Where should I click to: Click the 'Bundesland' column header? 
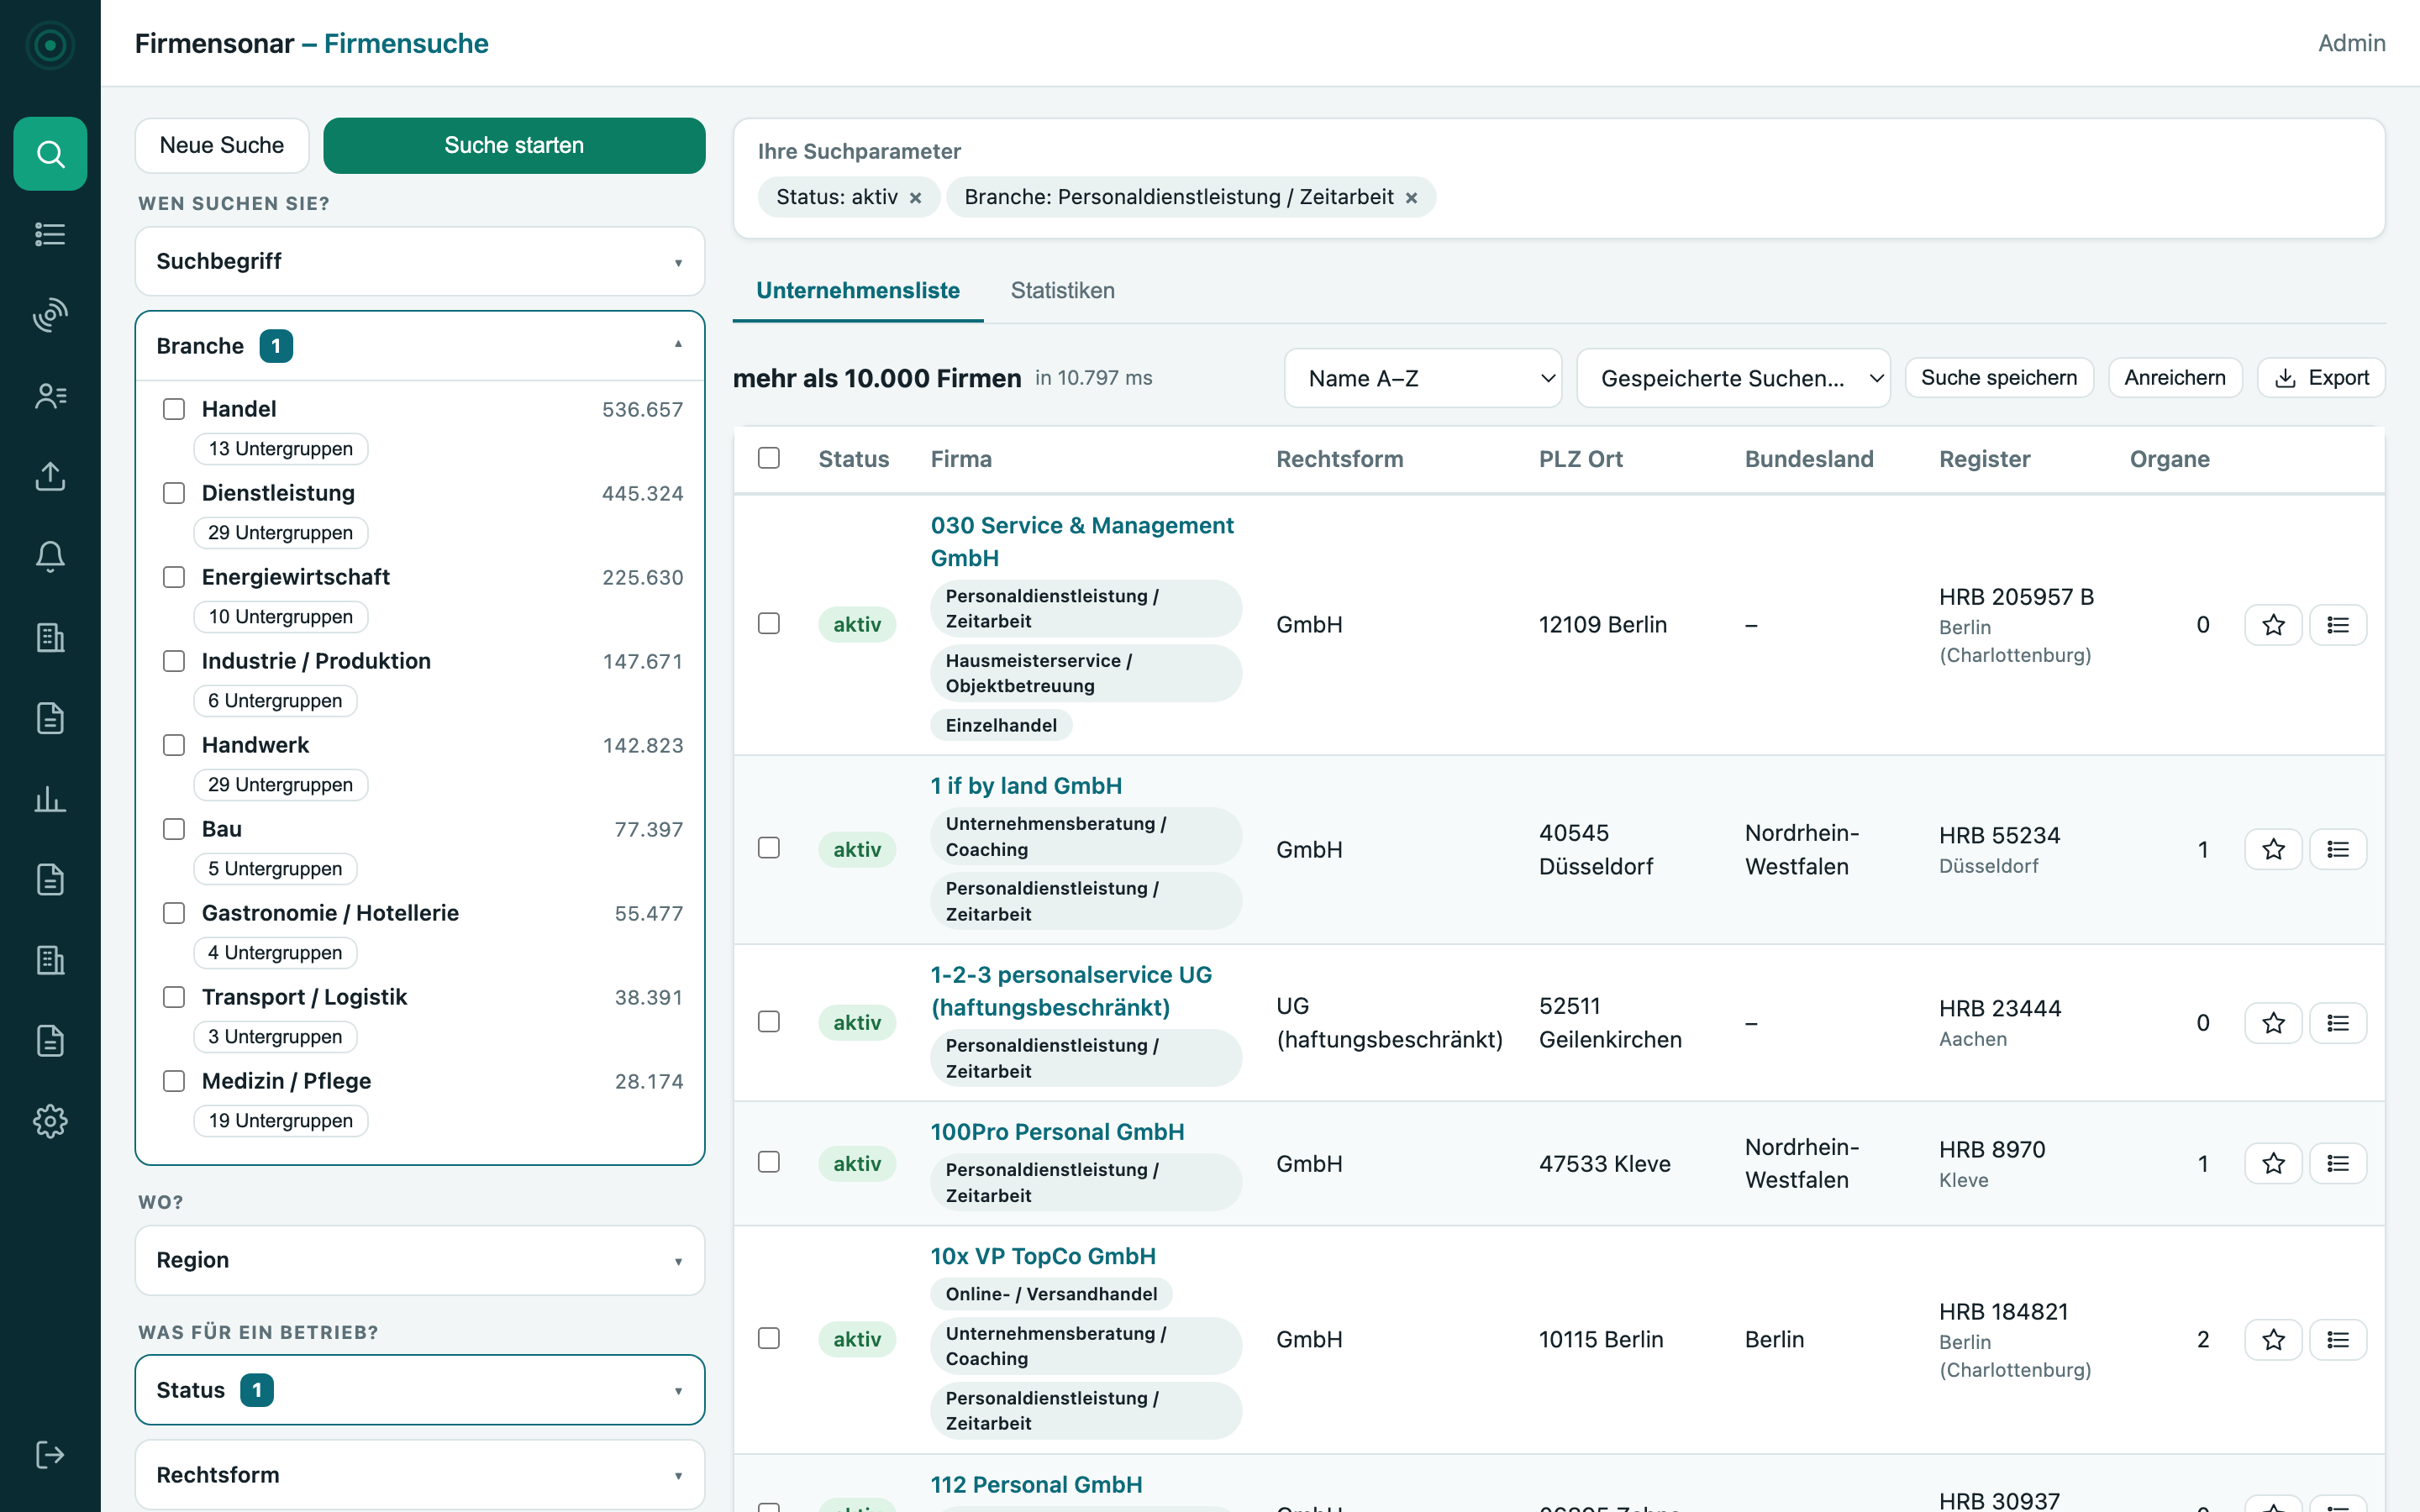pos(1809,459)
